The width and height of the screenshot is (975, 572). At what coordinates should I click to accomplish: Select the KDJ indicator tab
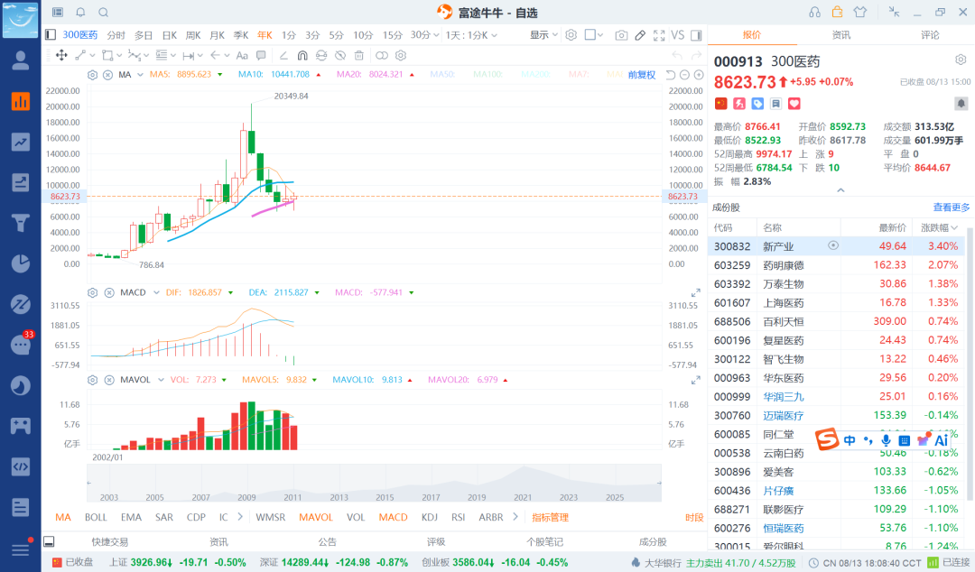click(x=429, y=517)
